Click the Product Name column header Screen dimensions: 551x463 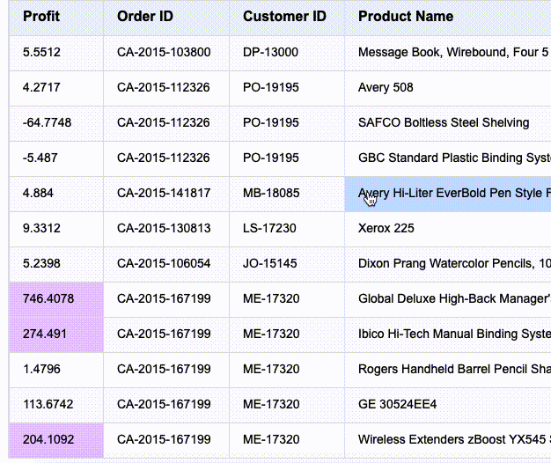pyautogui.click(x=406, y=17)
